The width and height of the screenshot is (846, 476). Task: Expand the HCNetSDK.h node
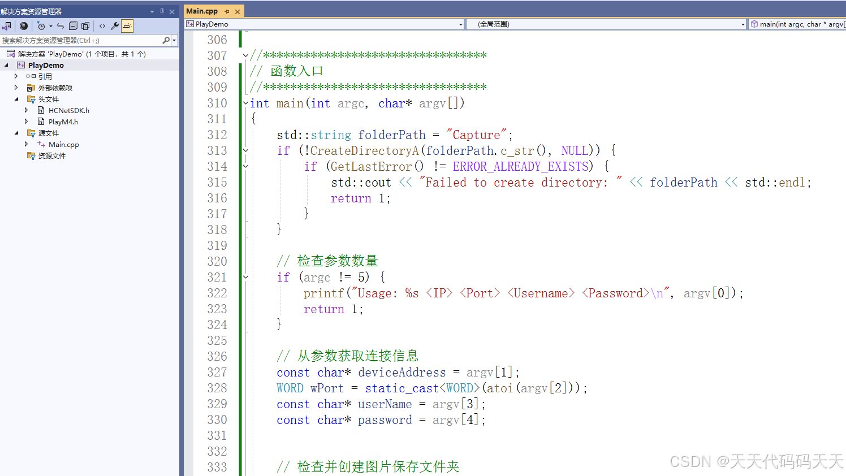tap(27, 110)
